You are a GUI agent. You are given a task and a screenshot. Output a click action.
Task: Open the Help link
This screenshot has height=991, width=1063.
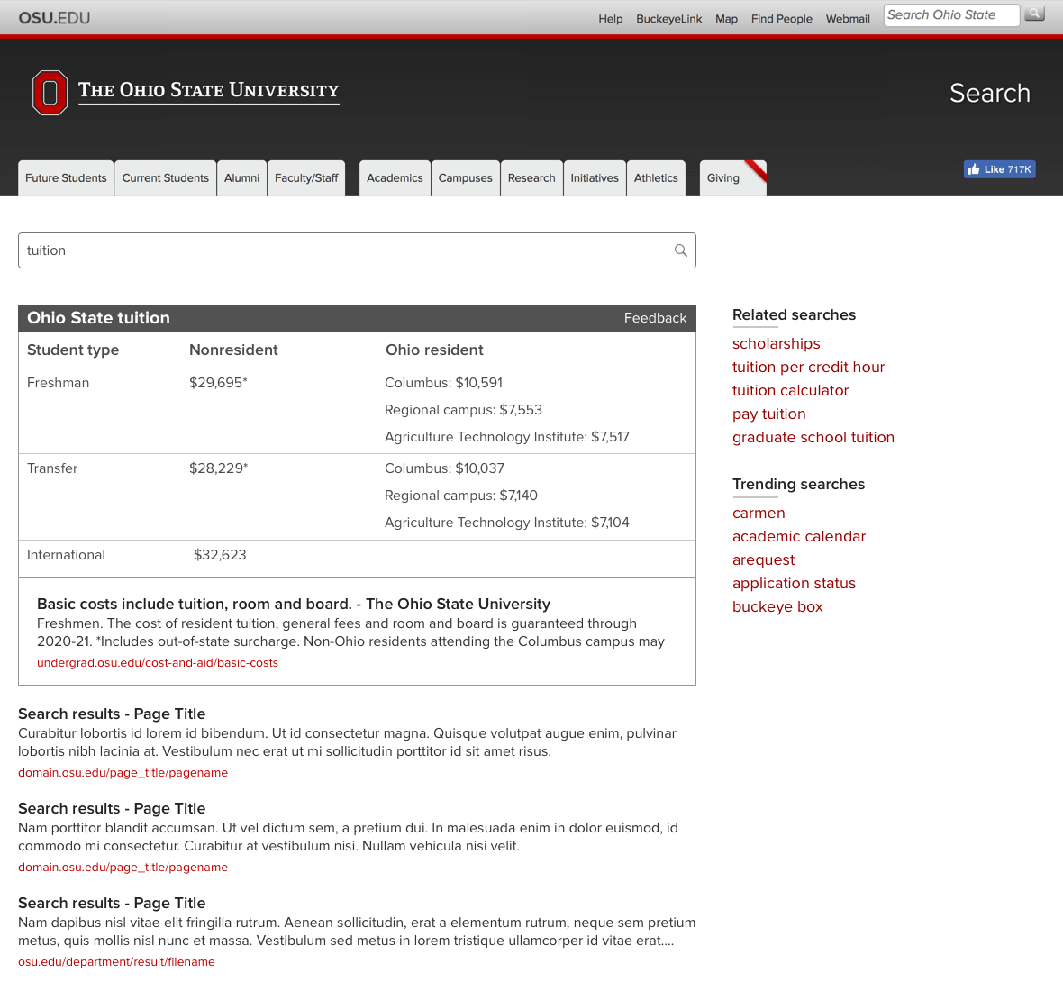(610, 19)
